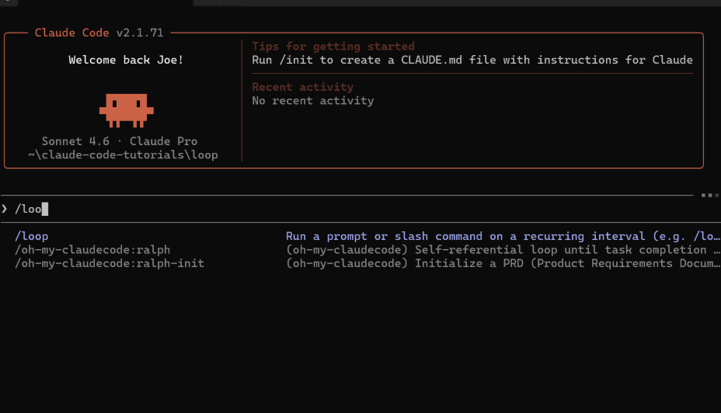This screenshot has height=413, width=721.
Task: Click the No recent activity text
Action: point(312,100)
